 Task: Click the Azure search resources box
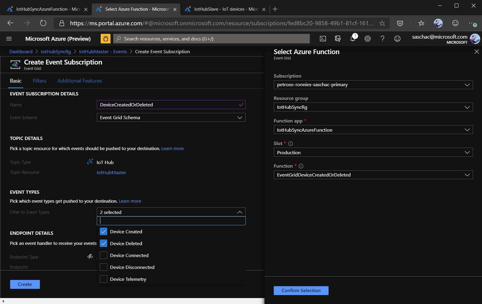[212, 39]
